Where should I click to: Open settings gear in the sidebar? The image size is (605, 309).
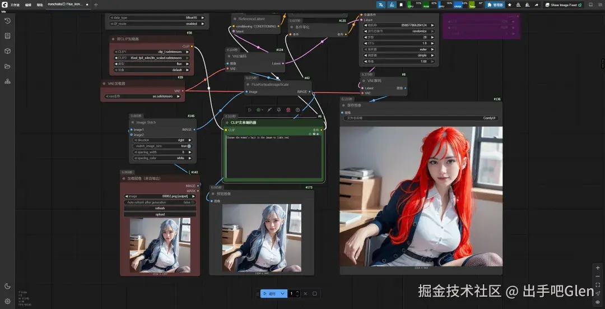pyautogui.click(x=7, y=301)
